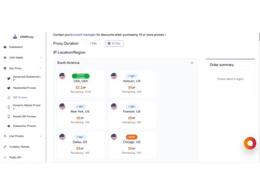
Task: Choose the Chicago, US $8 proxy card
Action: click(x=133, y=145)
